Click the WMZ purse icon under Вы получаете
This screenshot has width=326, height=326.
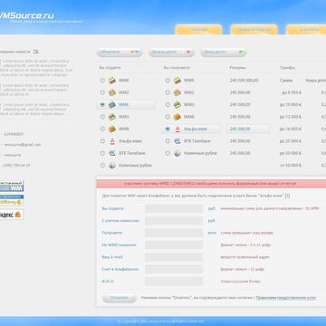(177, 92)
